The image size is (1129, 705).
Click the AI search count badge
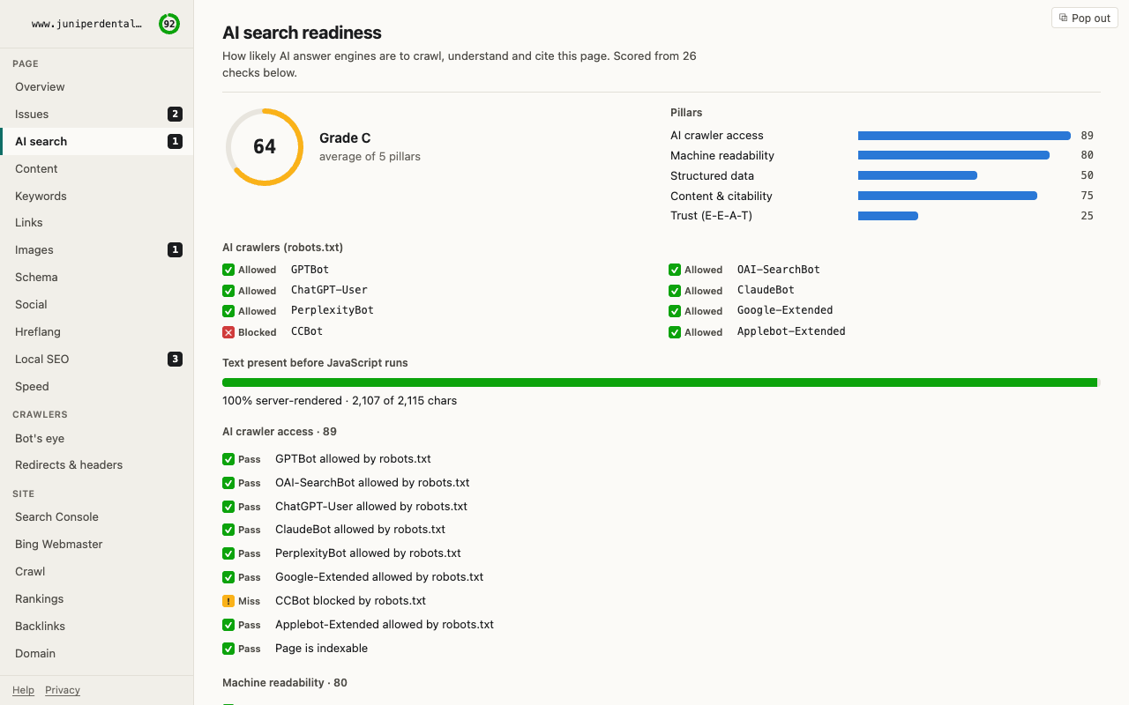tap(175, 141)
